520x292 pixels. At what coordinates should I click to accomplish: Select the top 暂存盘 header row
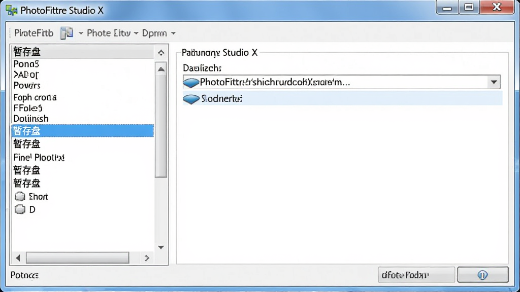(83, 52)
